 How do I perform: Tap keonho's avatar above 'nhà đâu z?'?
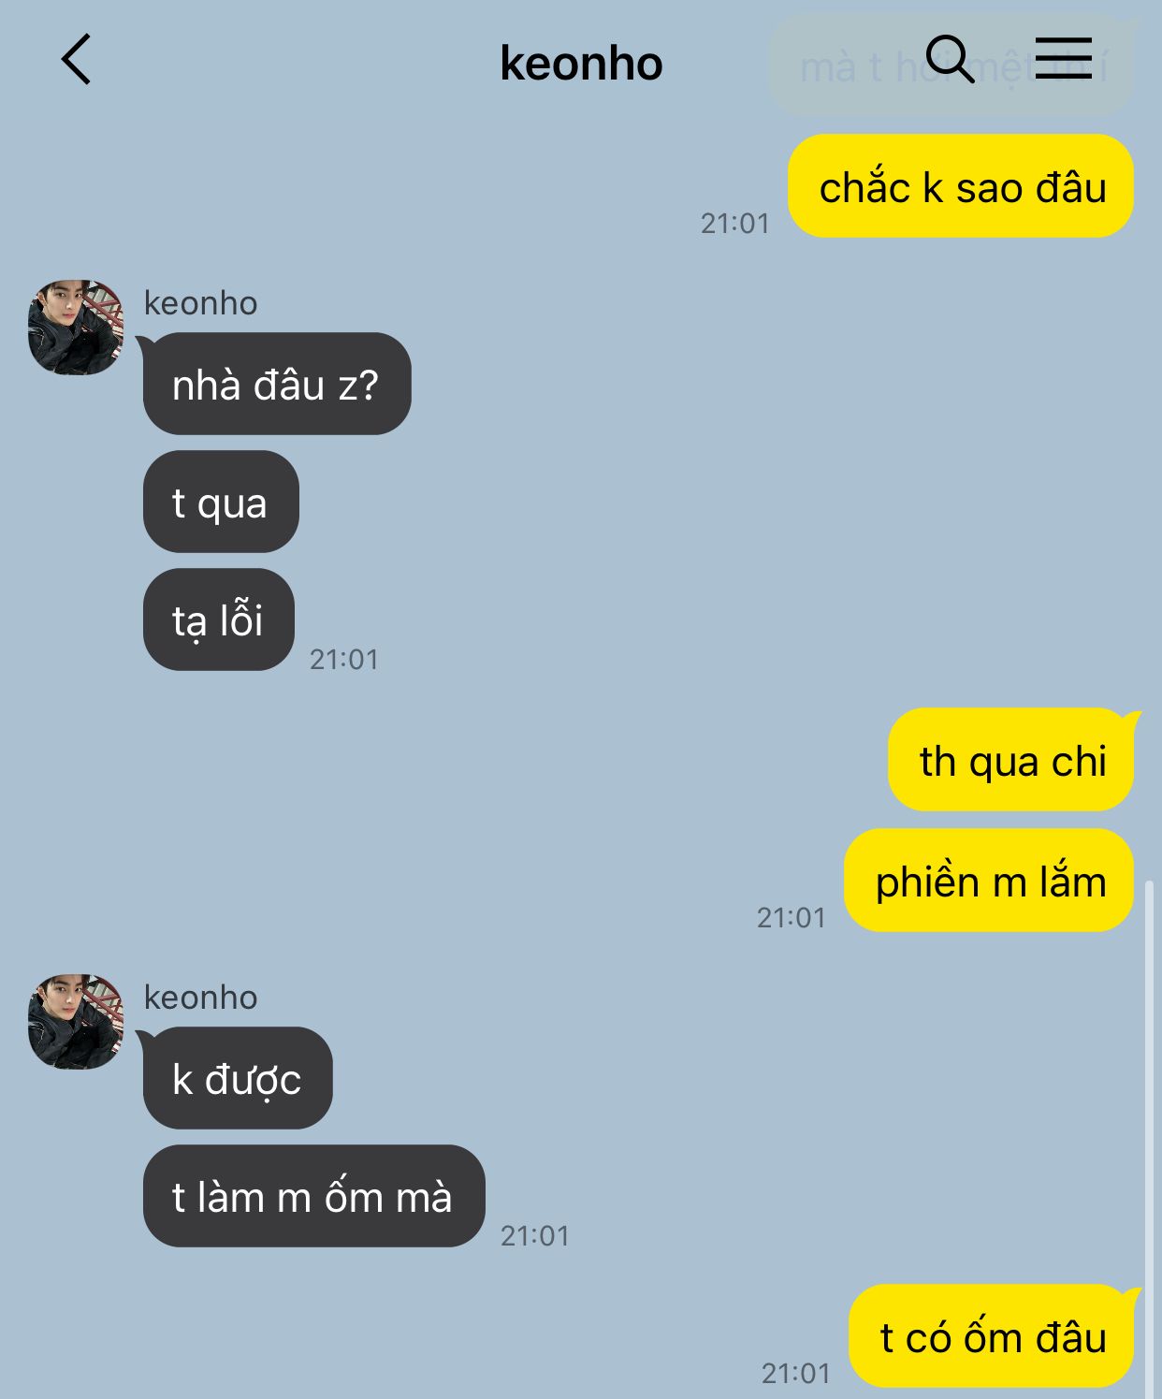76,327
